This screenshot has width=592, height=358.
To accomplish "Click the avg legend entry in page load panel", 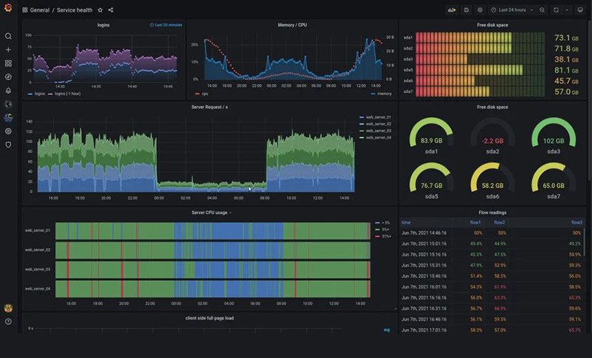I will tap(387, 330).
